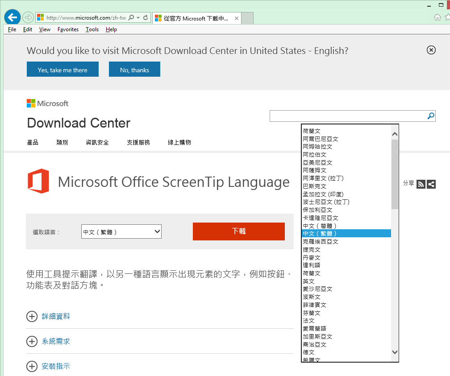The width and height of the screenshot is (450, 376).
Task: Click the Refresh page icon
Action: click(x=146, y=17)
